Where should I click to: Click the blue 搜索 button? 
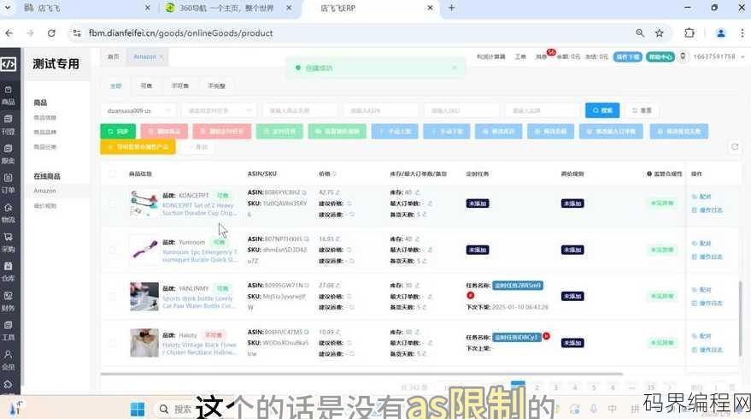click(602, 110)
